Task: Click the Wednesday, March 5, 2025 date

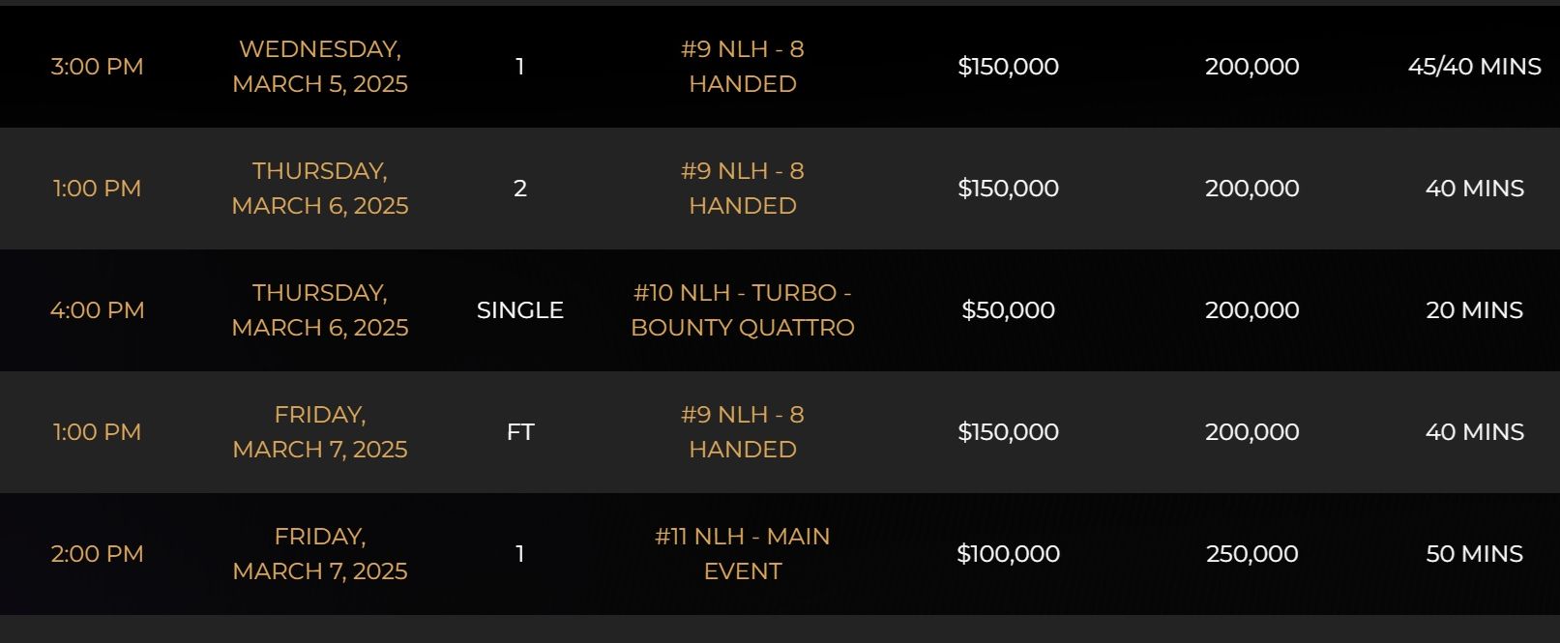Action: coord(320,67)
